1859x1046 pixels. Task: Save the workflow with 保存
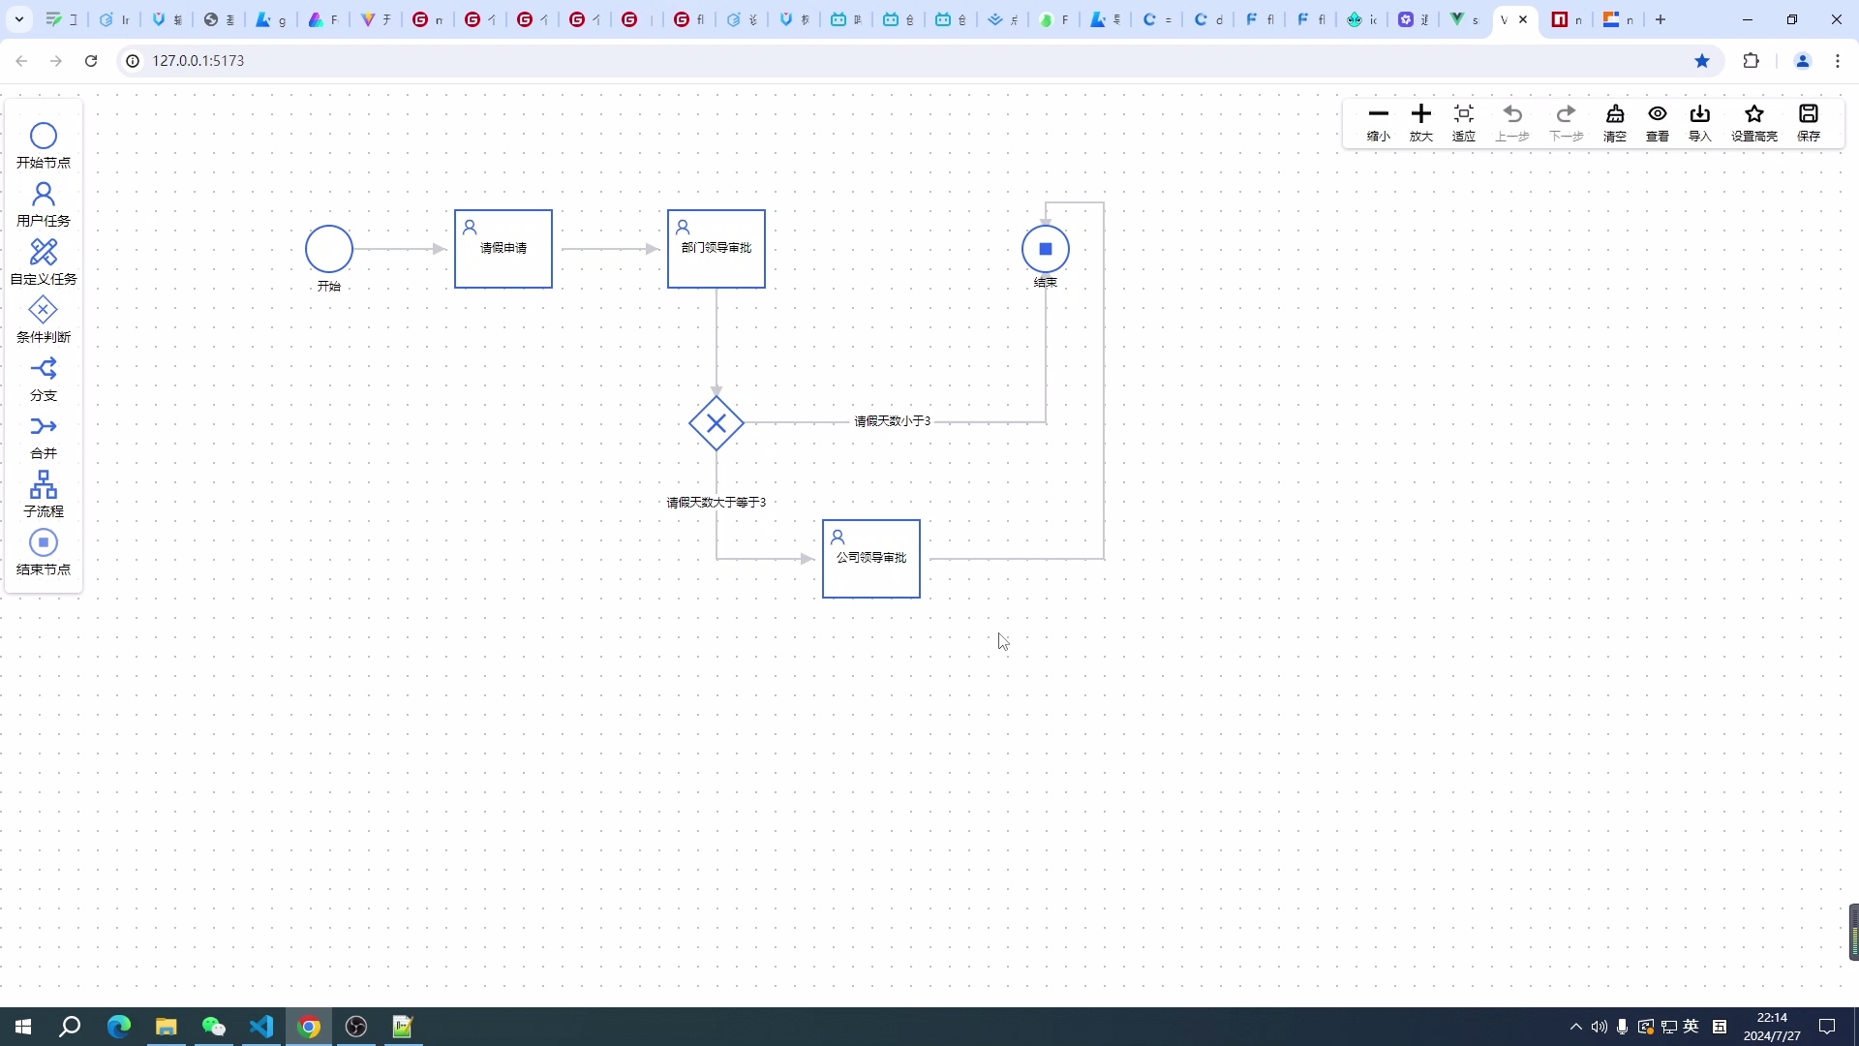coord(1809,122)
